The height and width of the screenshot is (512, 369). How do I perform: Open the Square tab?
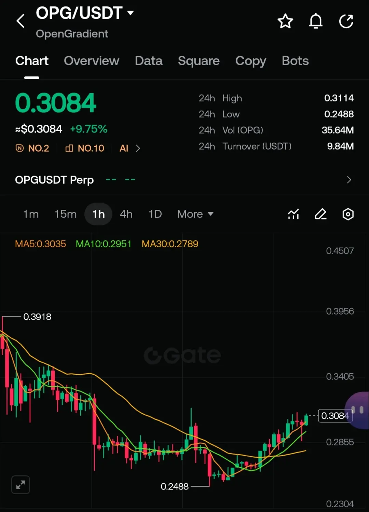click(x=199, y=61)
